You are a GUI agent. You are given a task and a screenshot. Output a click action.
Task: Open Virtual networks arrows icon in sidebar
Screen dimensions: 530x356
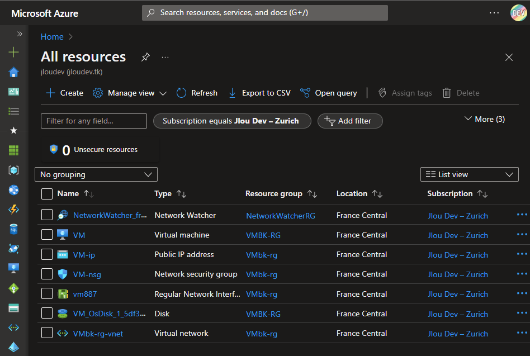13,327
